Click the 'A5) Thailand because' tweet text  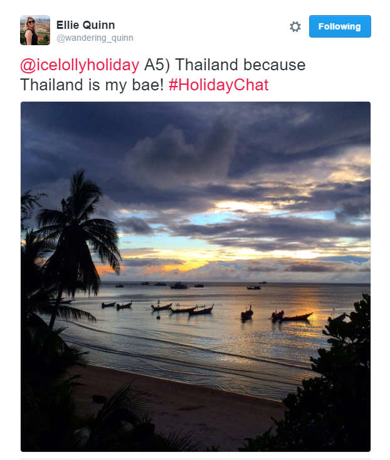click(x=224, y=65)
